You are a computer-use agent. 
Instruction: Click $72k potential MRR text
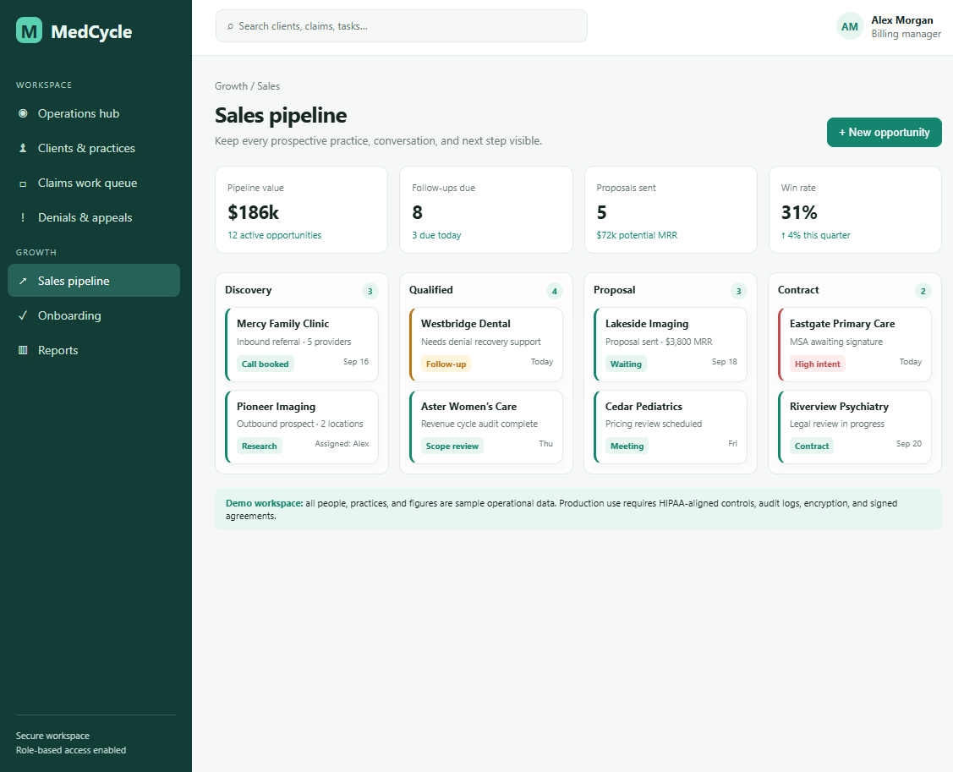(637, 235)
